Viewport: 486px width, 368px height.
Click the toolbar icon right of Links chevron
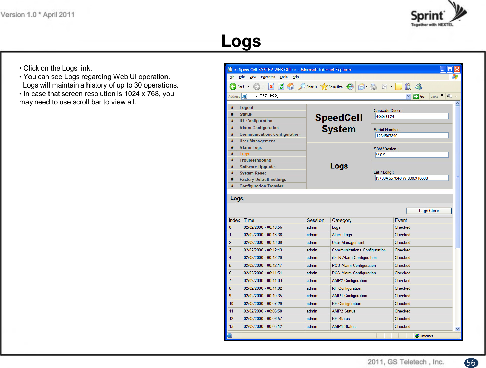click(x=450, y=96)
